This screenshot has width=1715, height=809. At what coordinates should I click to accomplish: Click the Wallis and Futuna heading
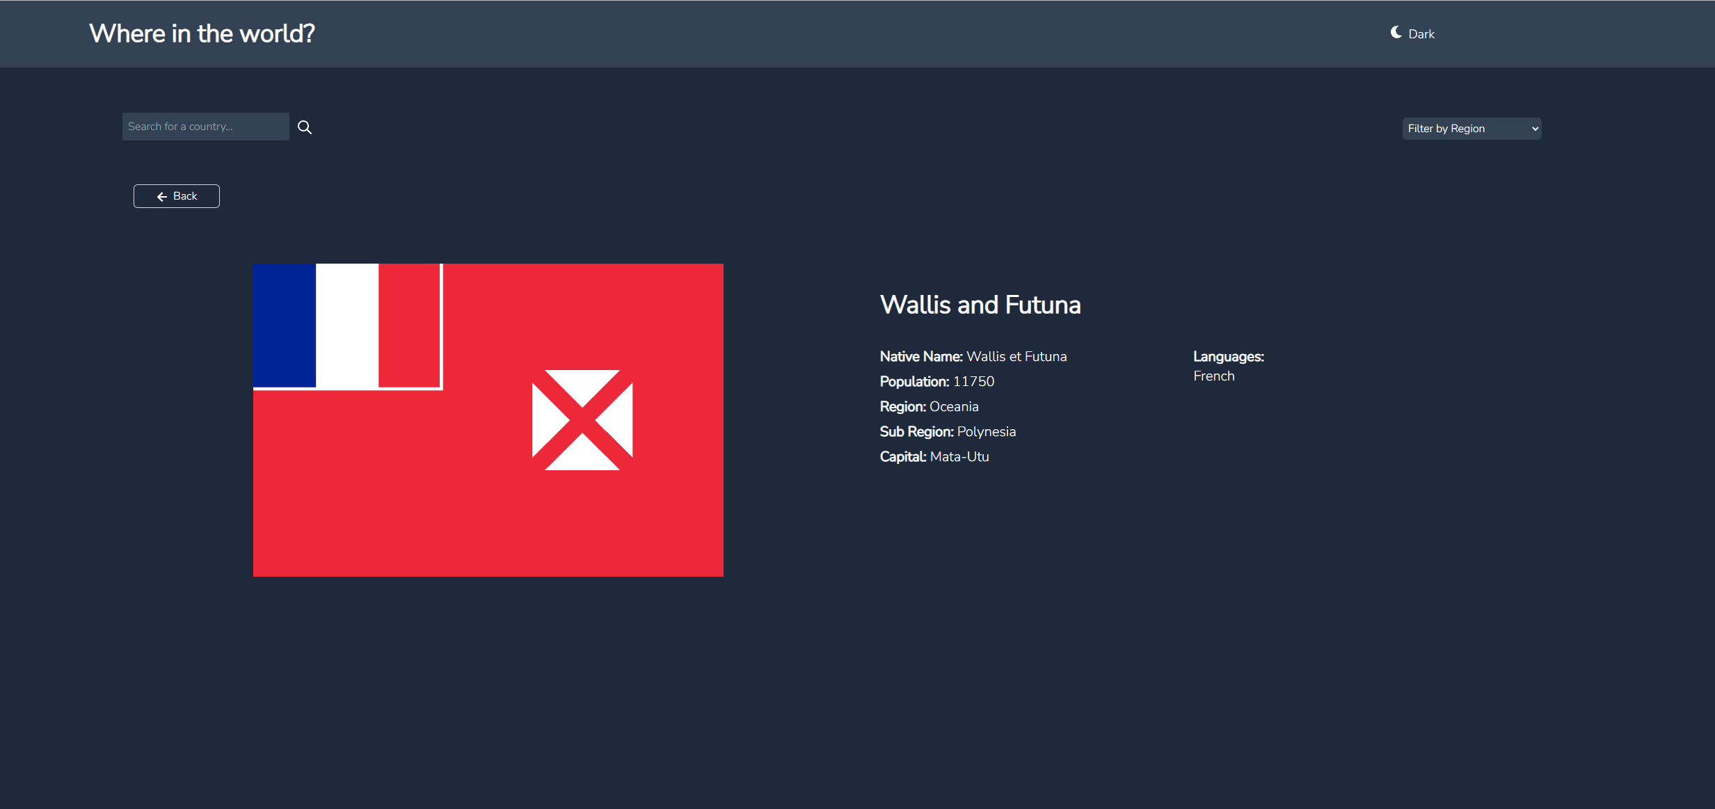click(980, 305)
